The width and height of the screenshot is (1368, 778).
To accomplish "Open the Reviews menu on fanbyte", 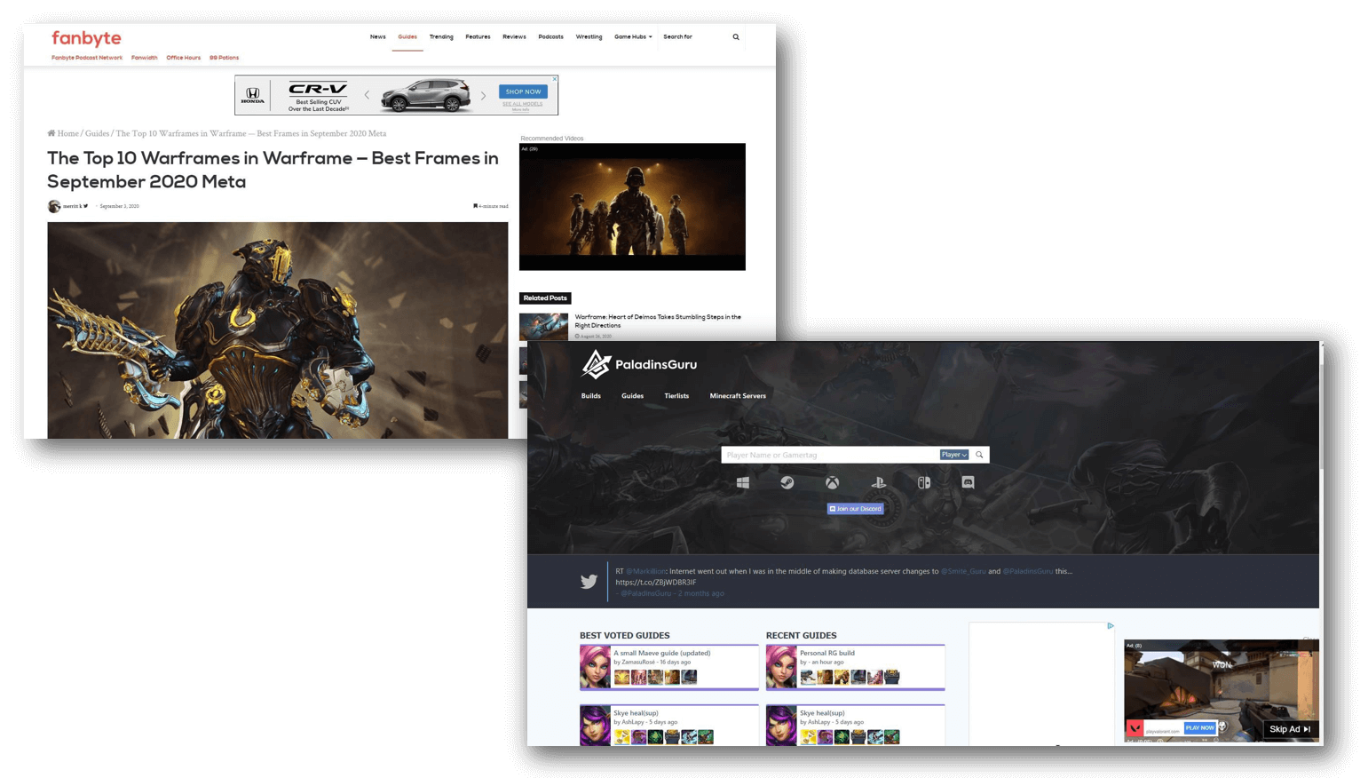I will [x=514, y=37].
